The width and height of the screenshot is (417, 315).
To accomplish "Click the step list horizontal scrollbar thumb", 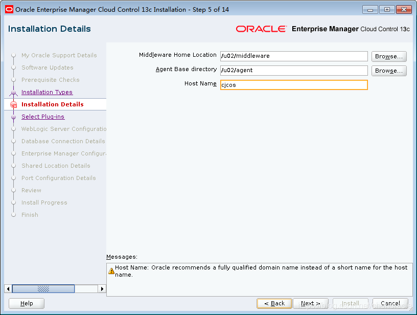I will click(43, 289).
